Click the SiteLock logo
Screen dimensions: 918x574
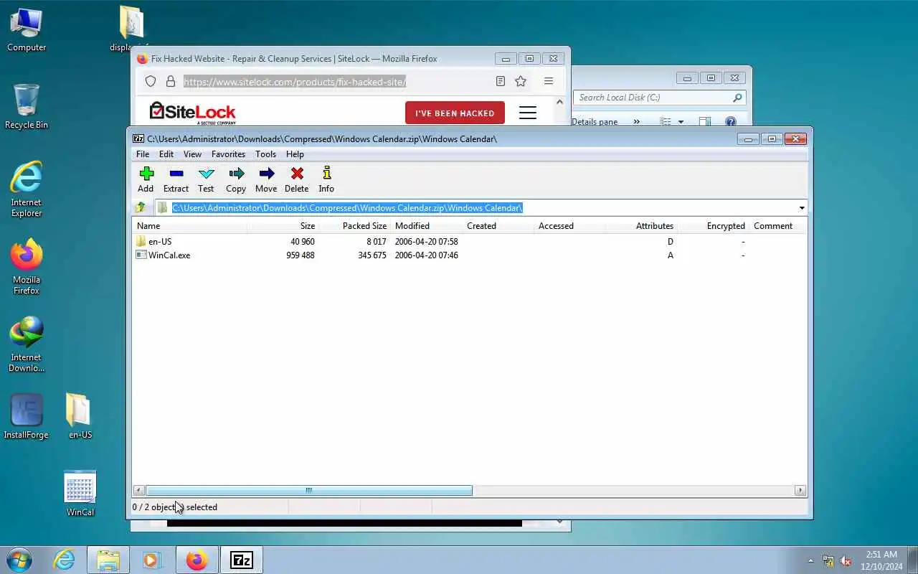[x=192, y=113]
